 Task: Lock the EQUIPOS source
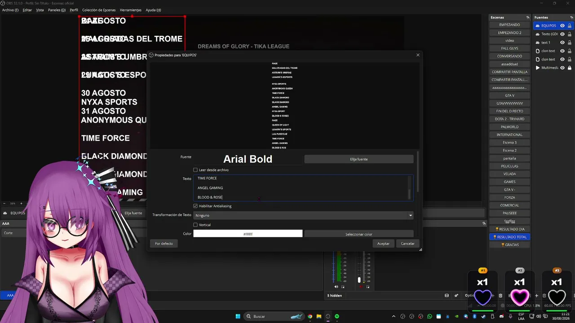570,26
